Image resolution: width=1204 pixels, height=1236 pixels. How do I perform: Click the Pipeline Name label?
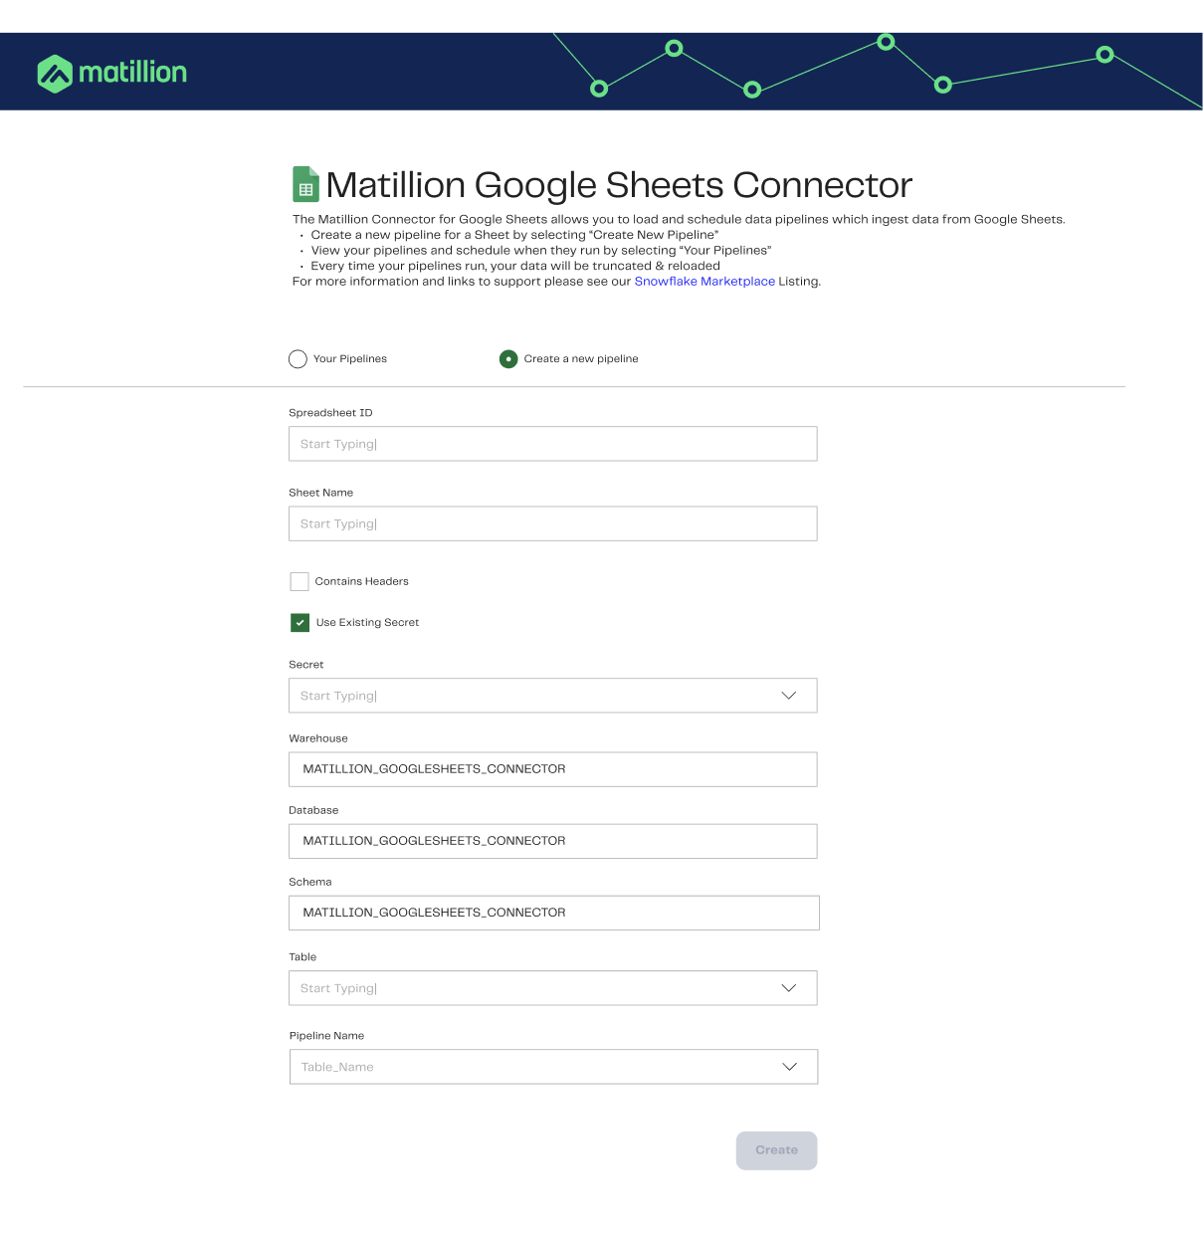click(x=326, y=1036)
